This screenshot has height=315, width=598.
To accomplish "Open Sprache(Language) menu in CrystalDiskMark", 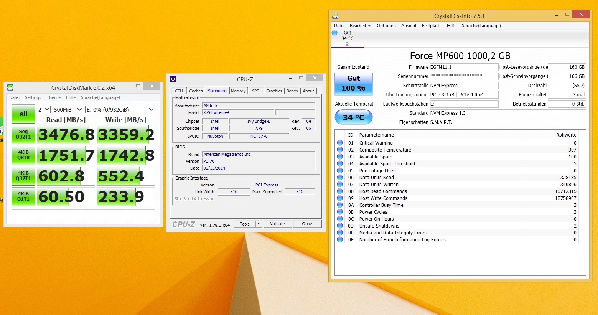I will tap(100, 97).
